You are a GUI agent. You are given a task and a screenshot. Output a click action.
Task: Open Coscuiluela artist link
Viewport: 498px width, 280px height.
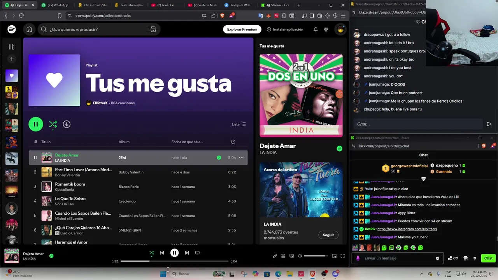click(64, 189)
